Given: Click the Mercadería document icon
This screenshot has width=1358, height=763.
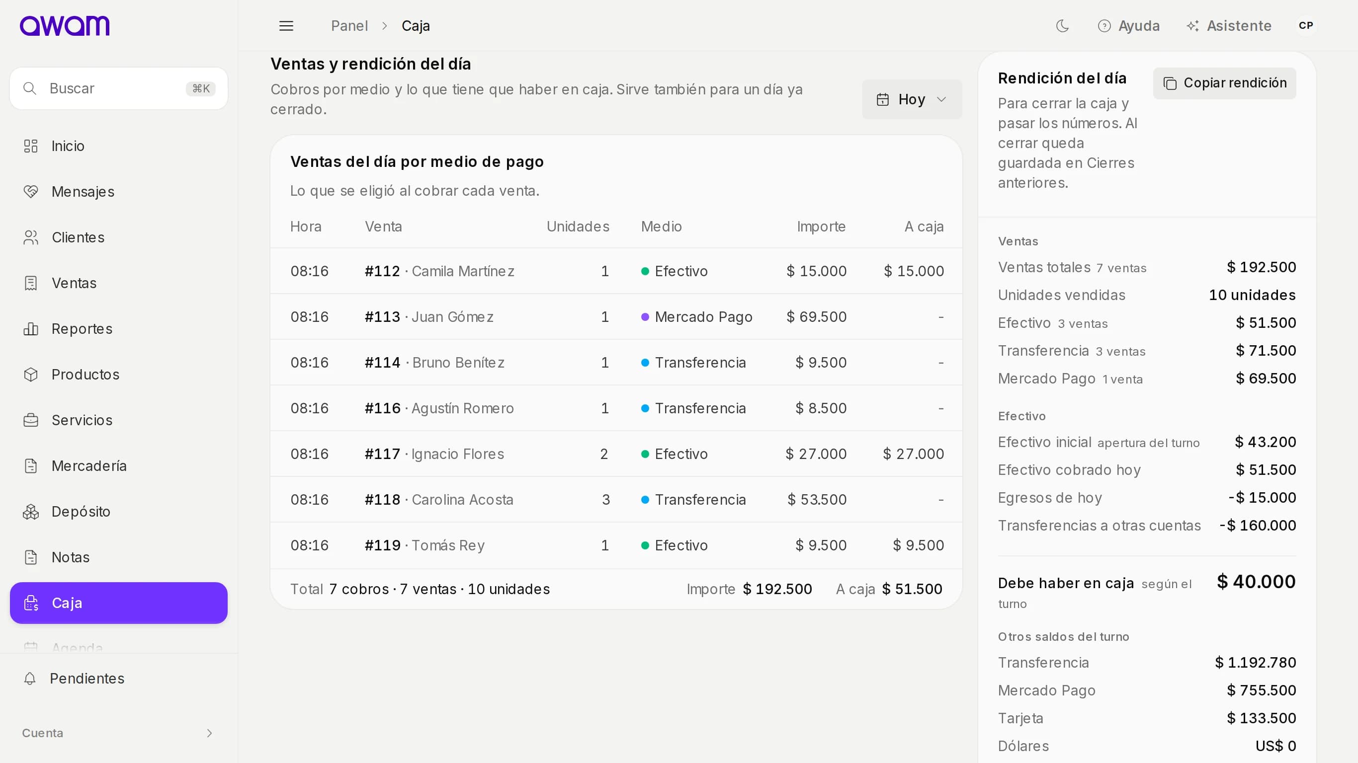Looking at the screenshot, I should coord(31,466).
